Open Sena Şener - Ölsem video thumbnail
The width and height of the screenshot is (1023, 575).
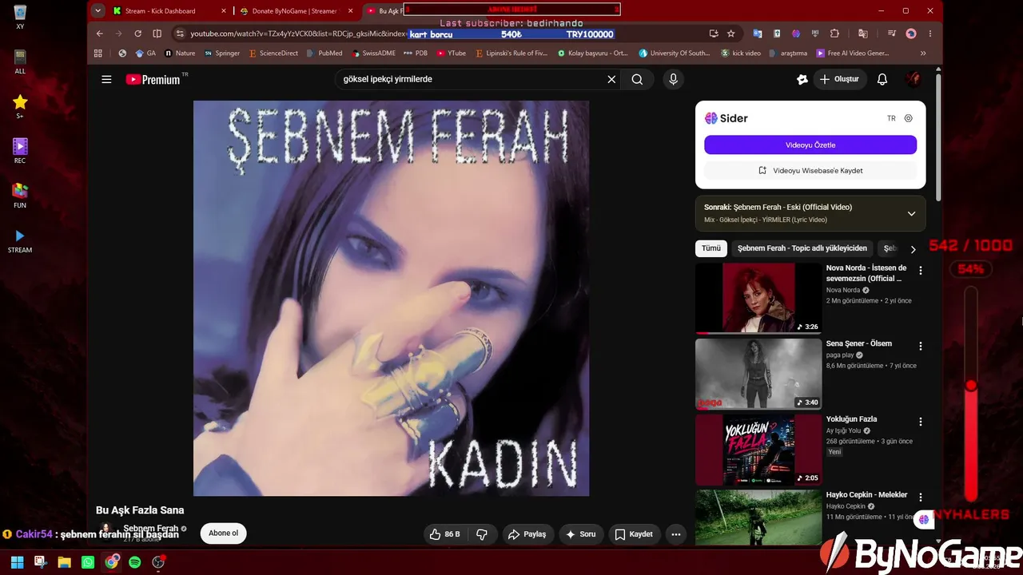click(758, 374)
